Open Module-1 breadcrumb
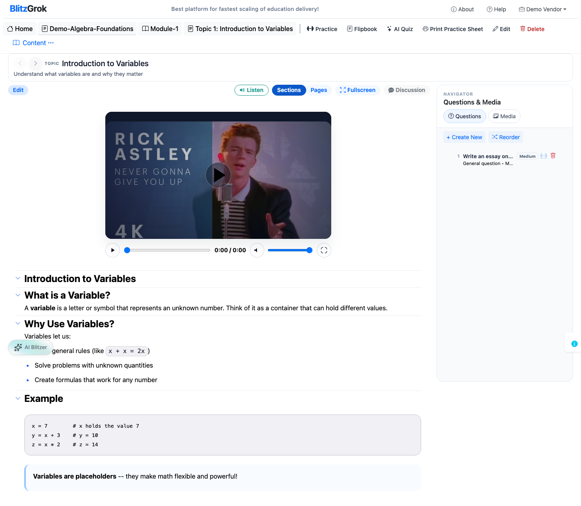The image size is (581, 506). (160, 29)
